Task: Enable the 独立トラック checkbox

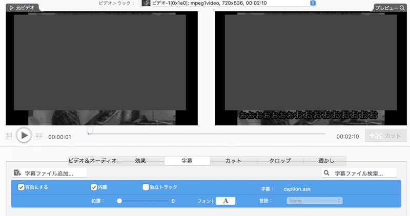Action: [146, 187]
